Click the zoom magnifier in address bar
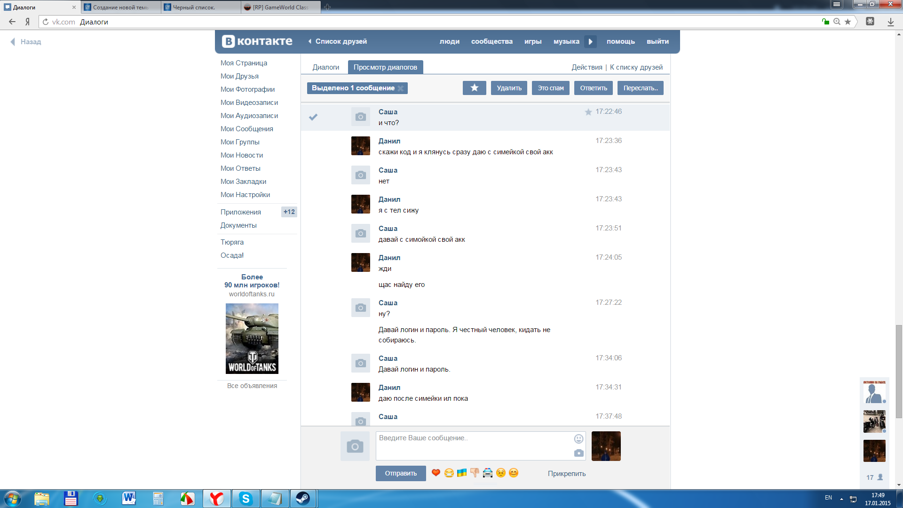Image resolution: width=903 pixels, height=508 pixels. pos(837,22)
